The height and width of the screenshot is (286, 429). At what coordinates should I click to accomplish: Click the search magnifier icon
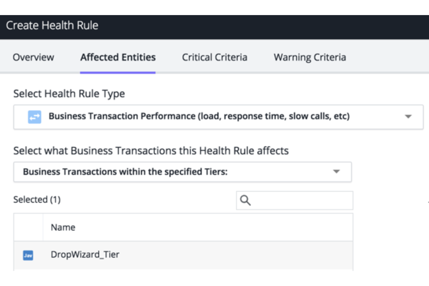coord(245,200)
